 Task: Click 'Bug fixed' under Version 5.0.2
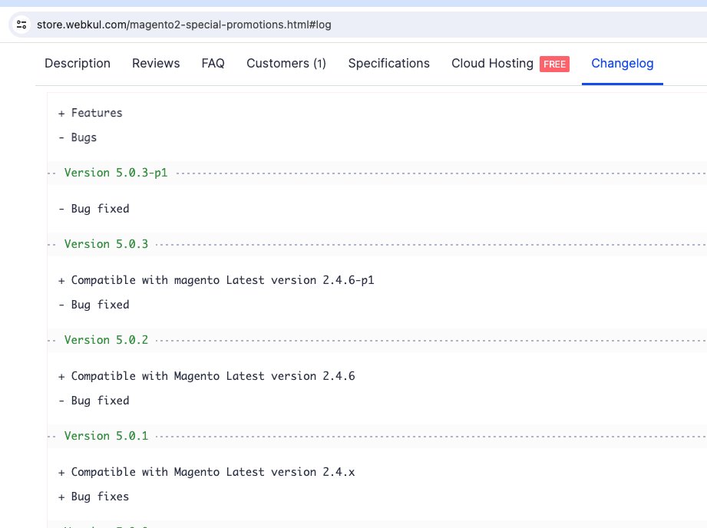[100, 401]
